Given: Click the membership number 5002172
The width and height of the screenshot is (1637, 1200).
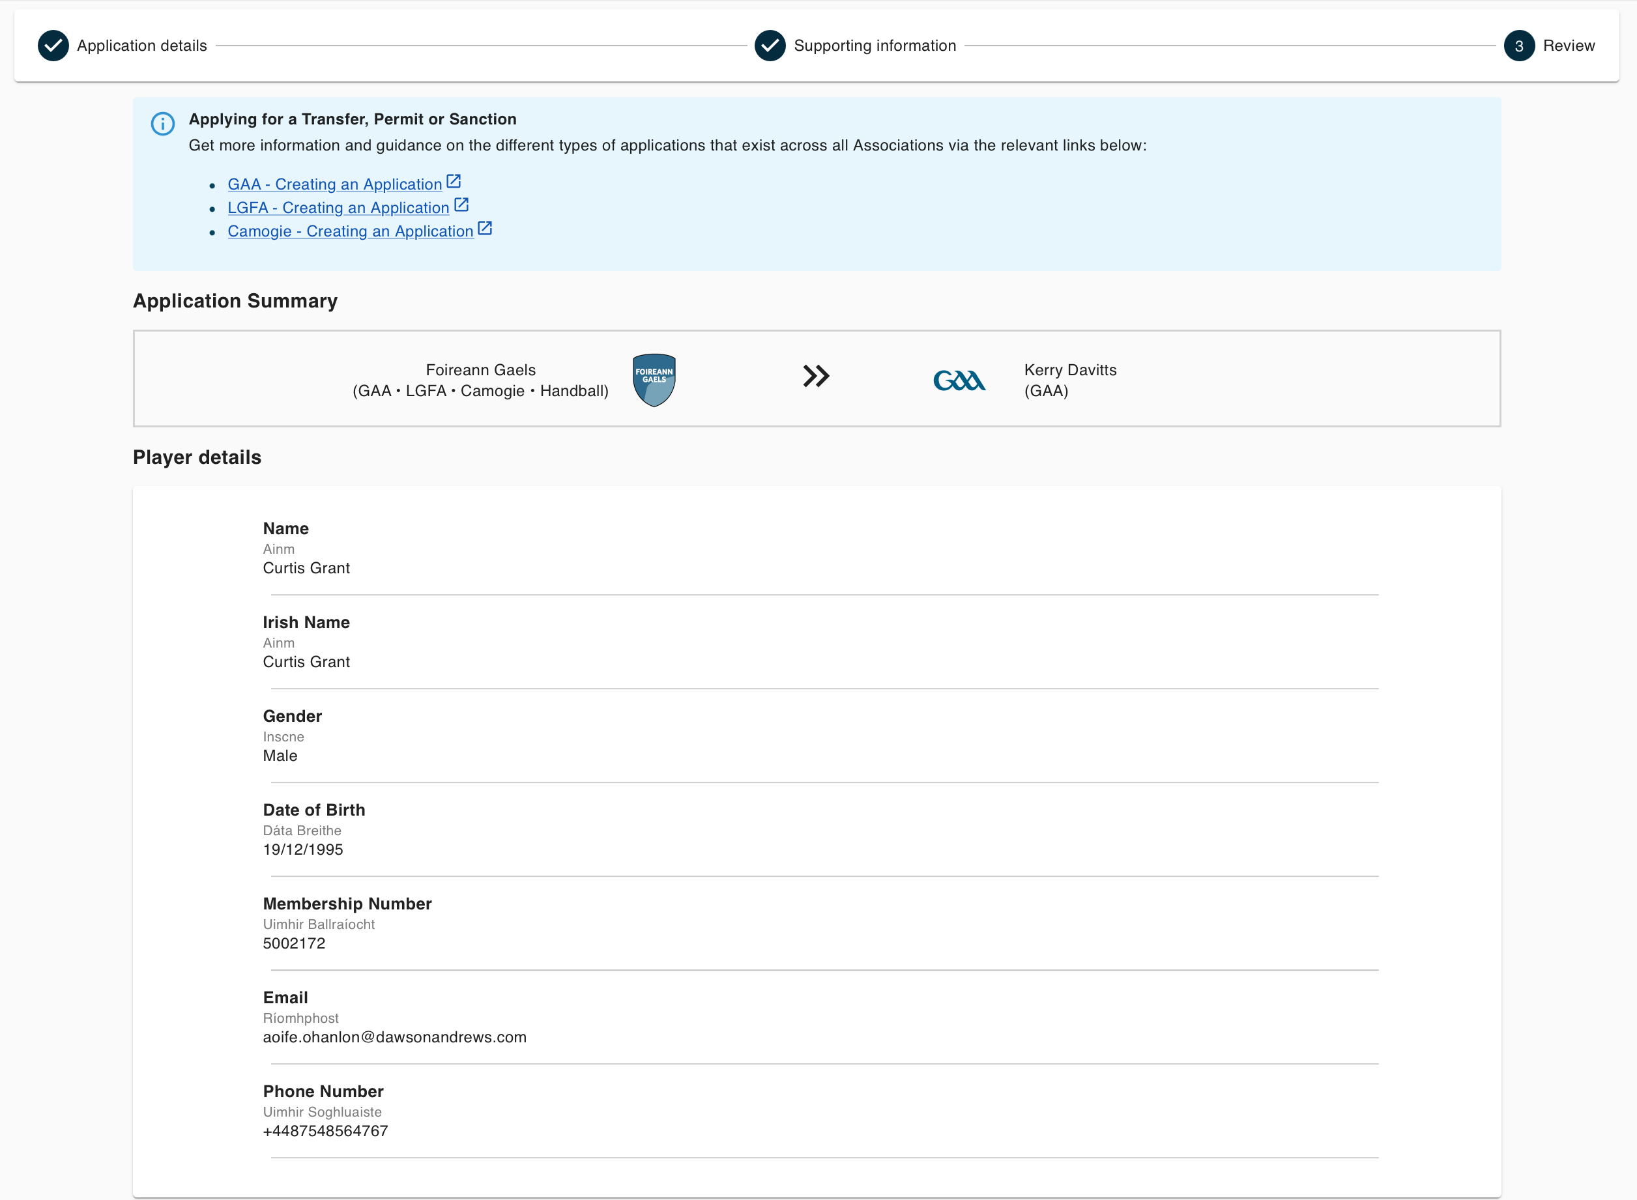Looking at the screenshot, I should click(x=295, y=943).
